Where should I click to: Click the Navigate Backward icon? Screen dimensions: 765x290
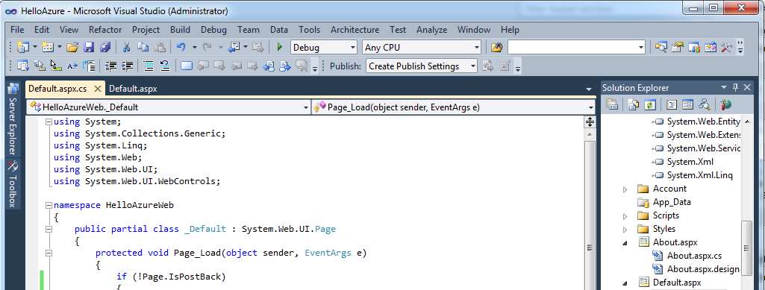click(x=234, y=47)
